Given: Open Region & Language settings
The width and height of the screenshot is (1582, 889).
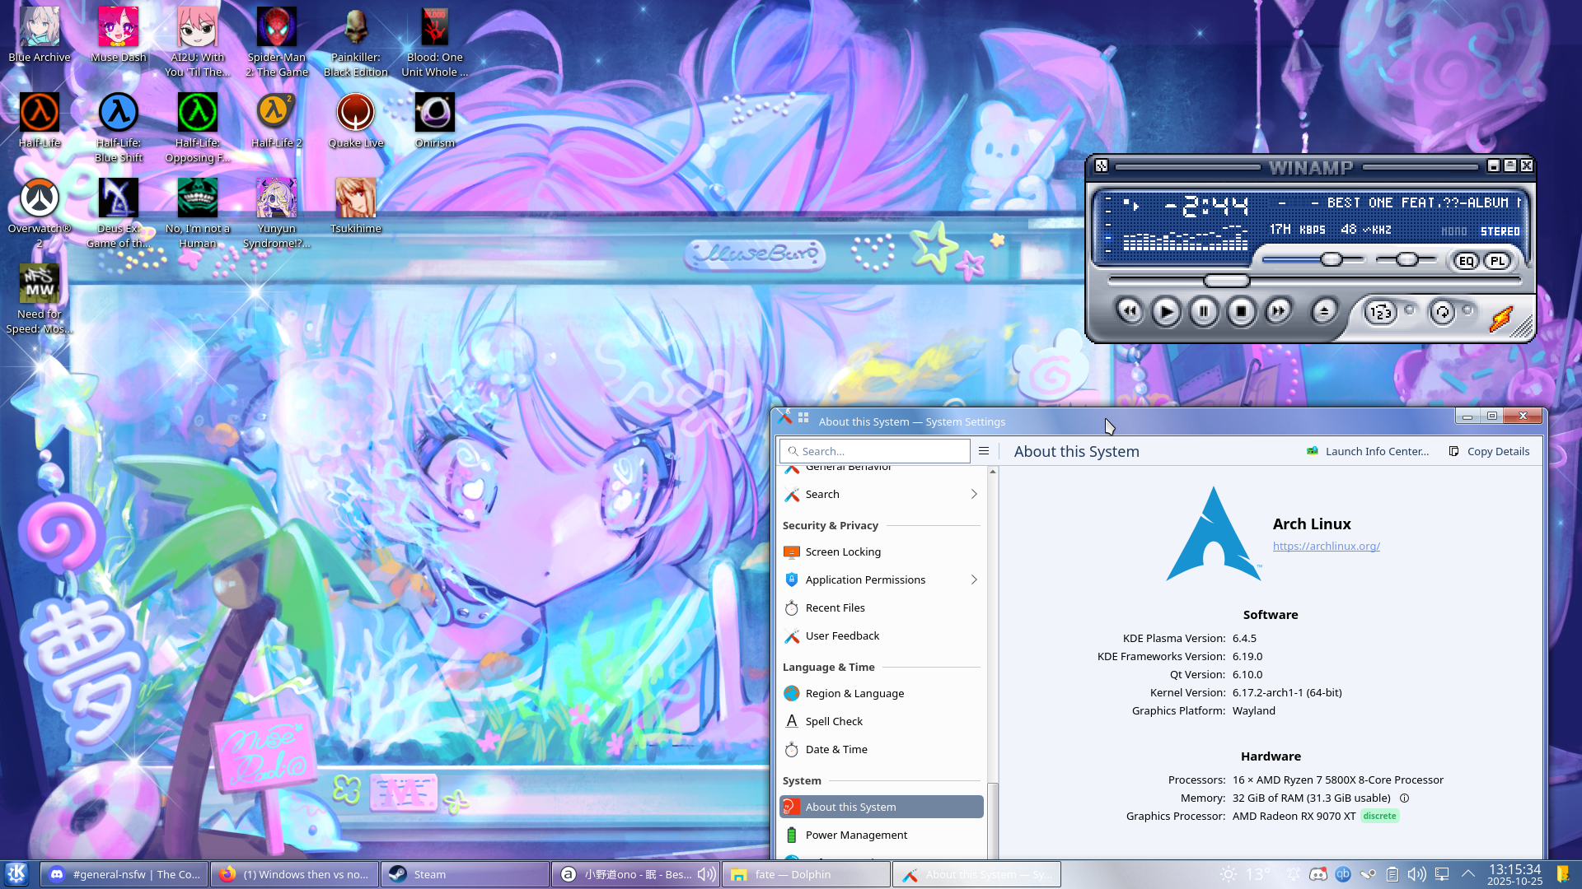Looking at the screenshot, I should (854, 693).
